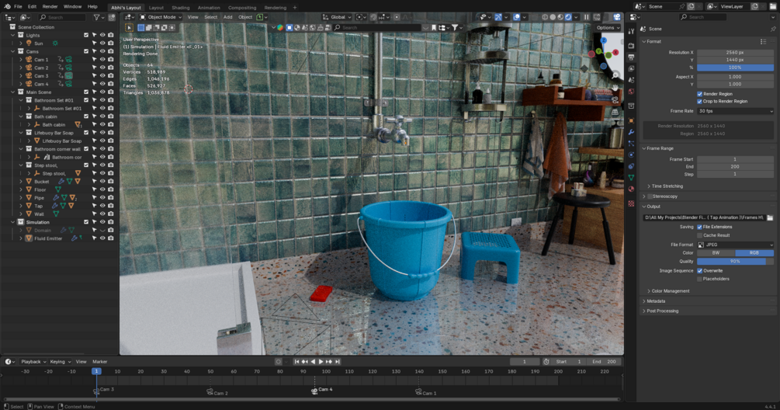Collapse the Cams collection
Viewport: 780px width, 410px height.
(13, 51)
